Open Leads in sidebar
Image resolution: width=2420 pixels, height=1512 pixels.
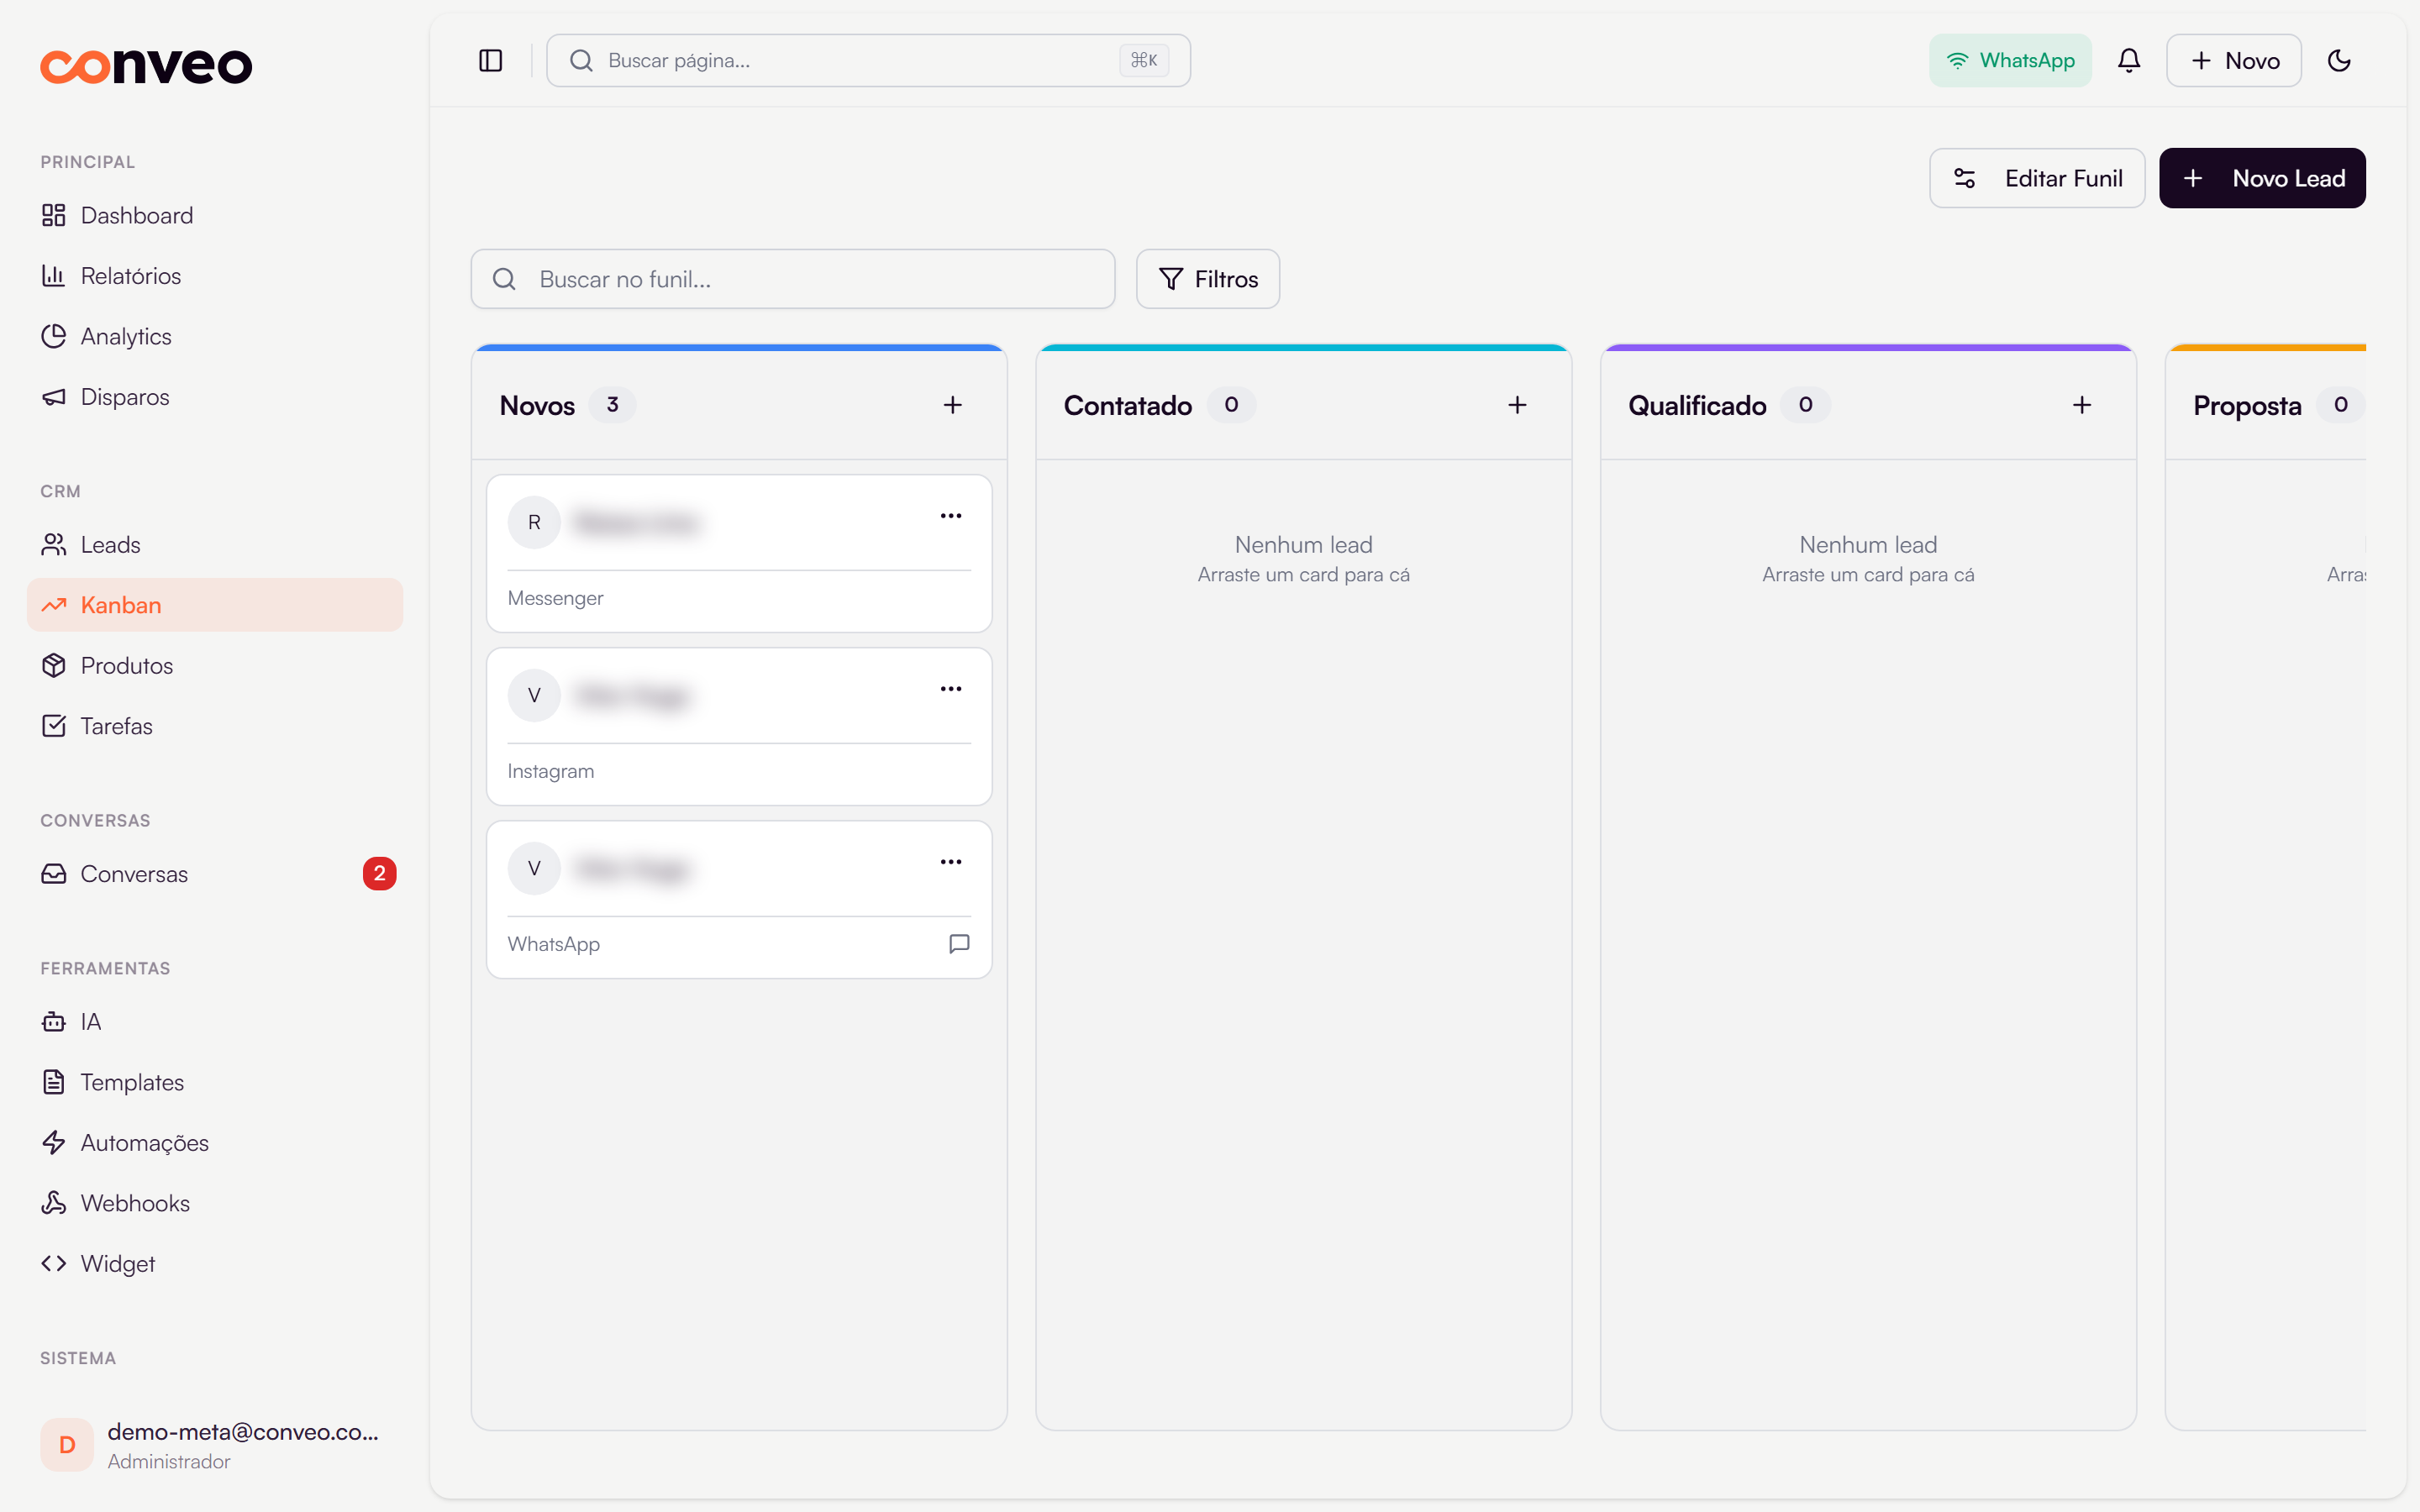(215, 544)
